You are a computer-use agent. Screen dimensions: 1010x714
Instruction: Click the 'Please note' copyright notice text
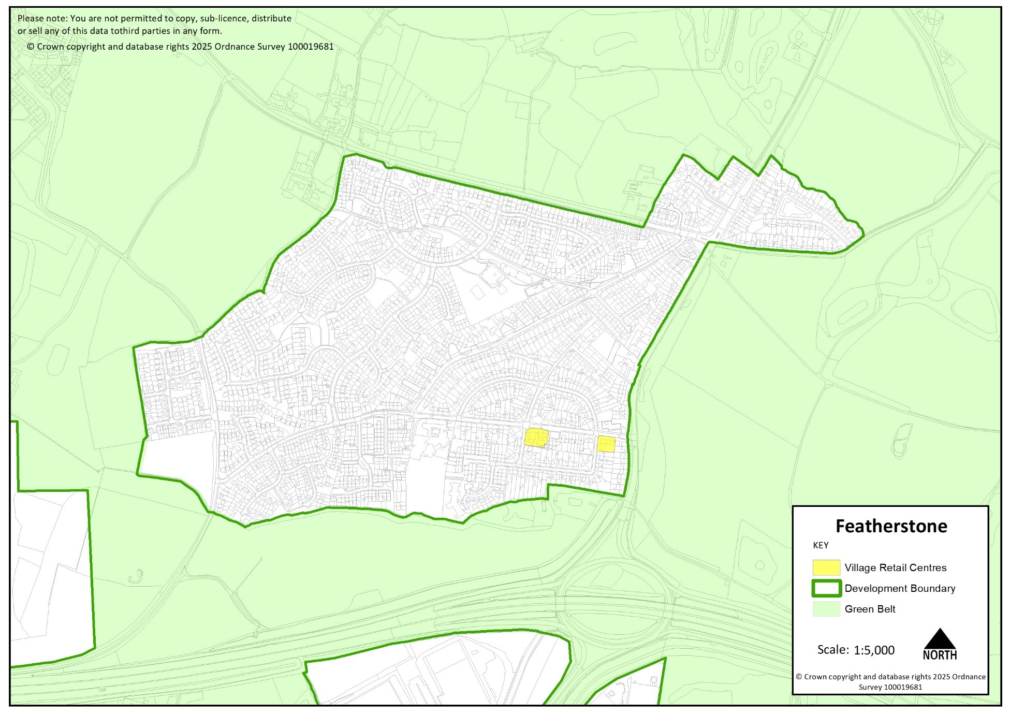pyautogui.click(x=154, y=24)
